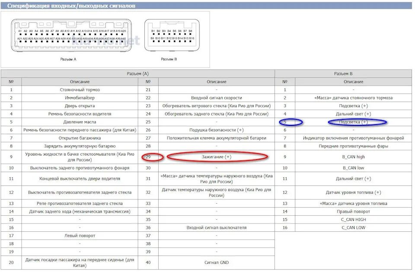
Task: Click 'Датчик заднего хода (механическая трансмиссия)' cell
Action: pyautogui.click(x=80, y=211)
